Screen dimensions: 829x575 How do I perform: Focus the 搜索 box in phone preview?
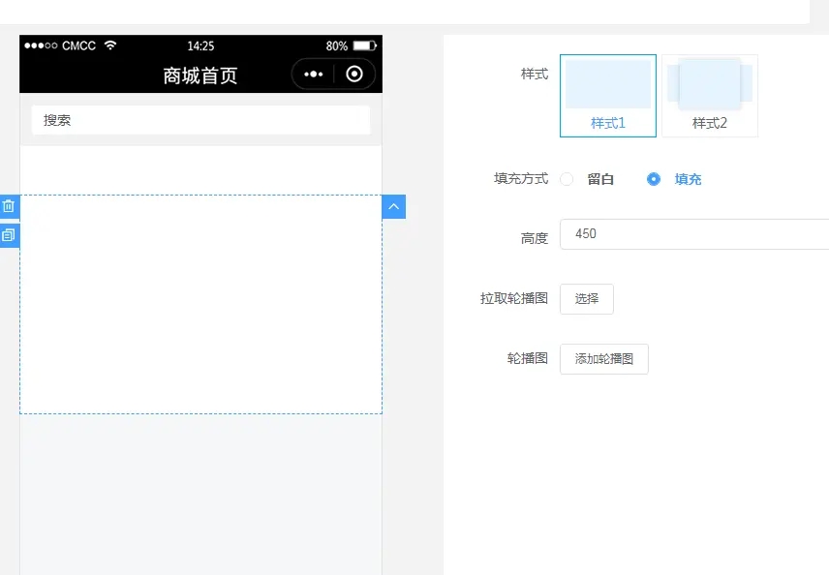click(x=200, y=120)
